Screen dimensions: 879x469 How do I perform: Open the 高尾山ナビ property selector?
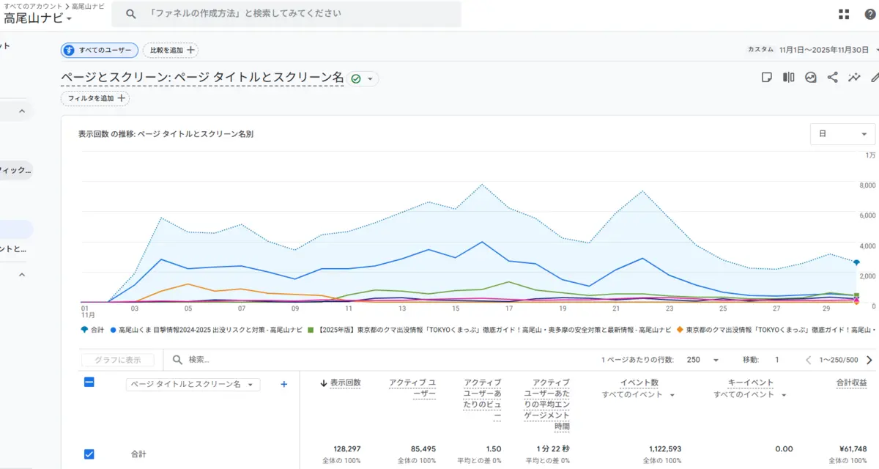tap(38, 18)
